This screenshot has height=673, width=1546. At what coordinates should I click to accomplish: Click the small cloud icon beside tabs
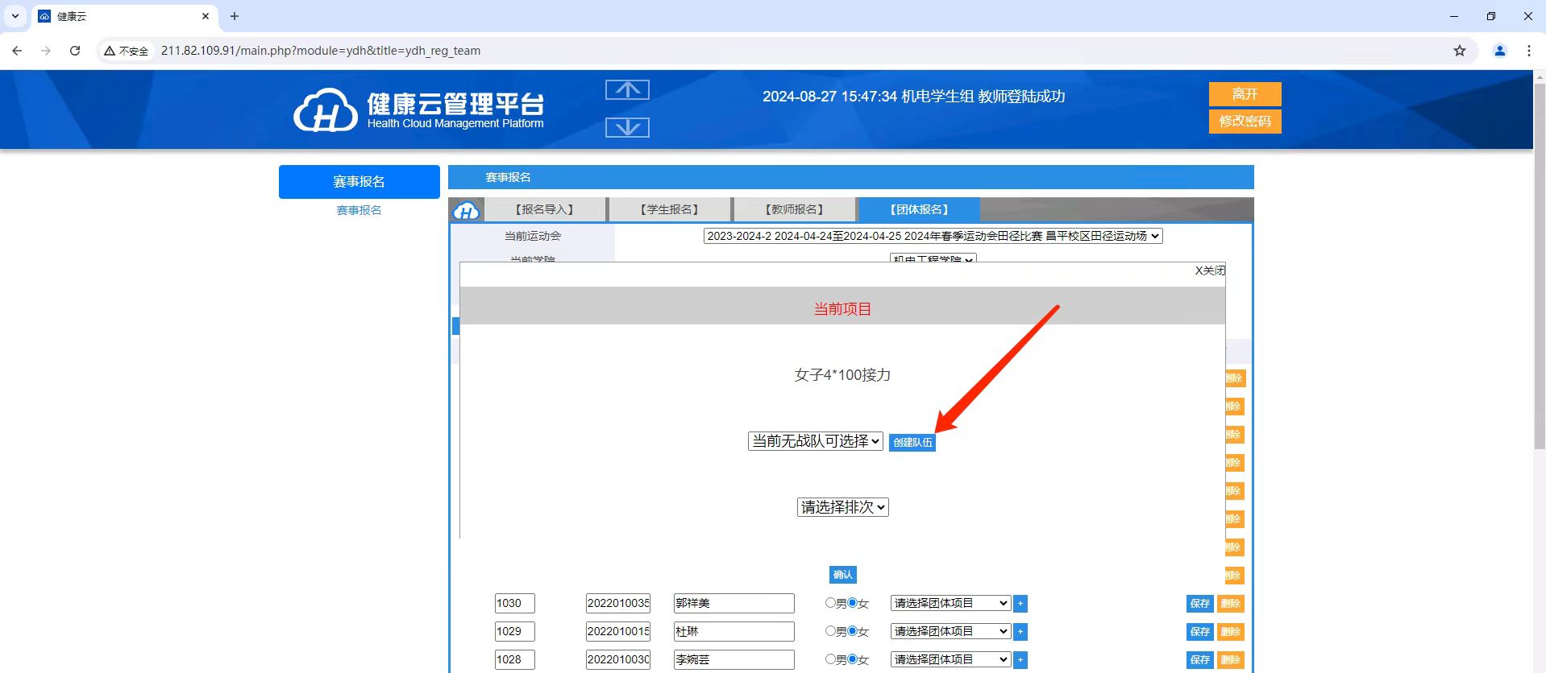(466, 211)
